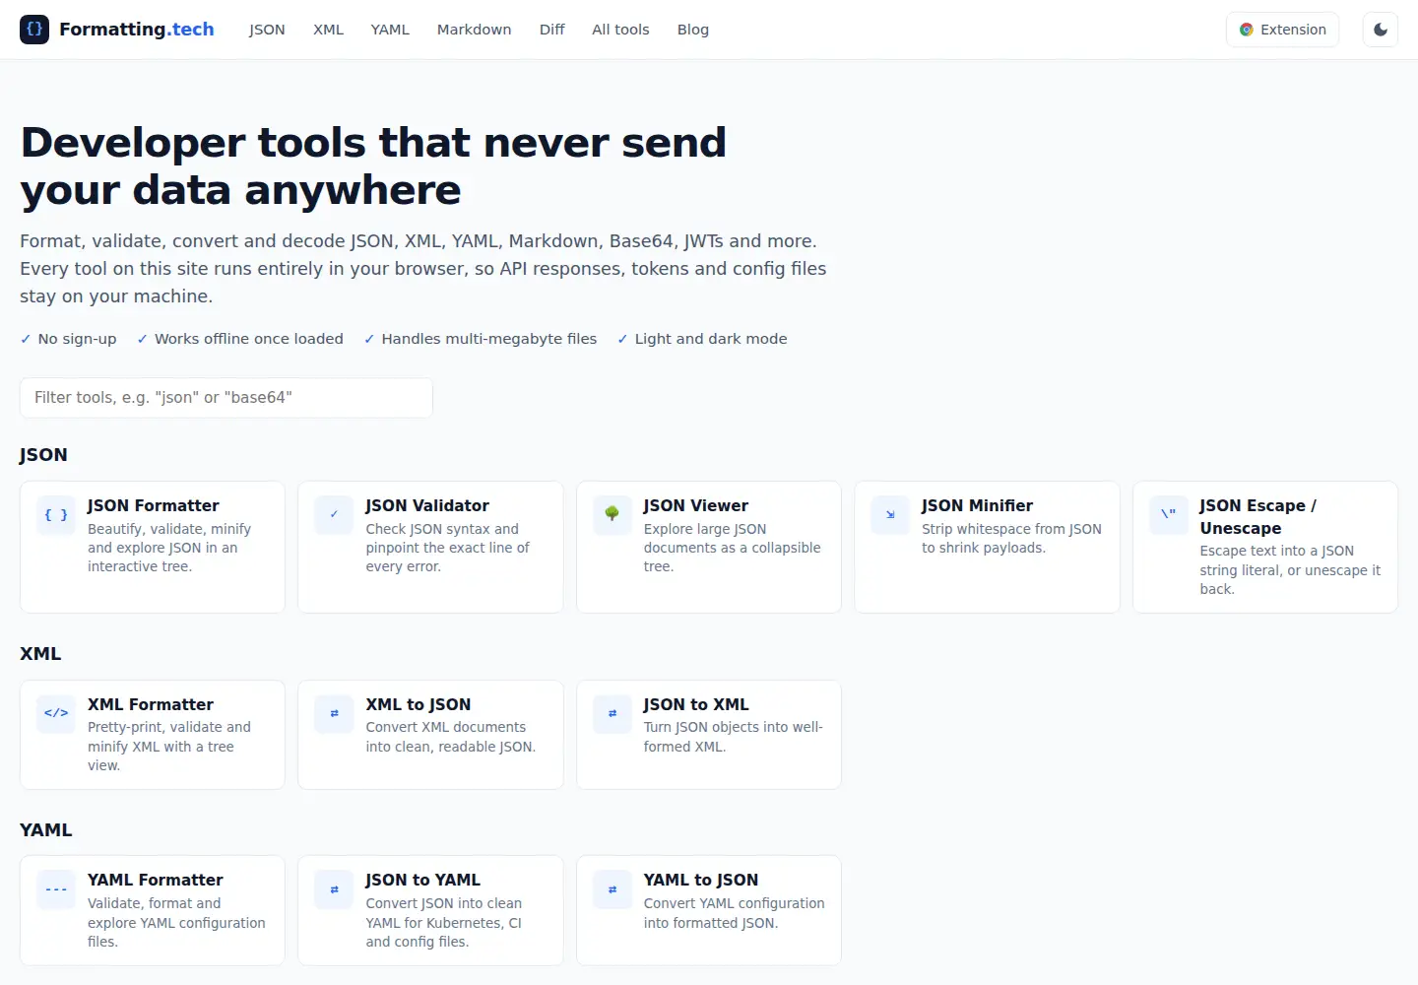The height and width of the screenshot is (985, 1418).
Task: Open the YAML to JSON tool title
Action: (x=701, y=880)
